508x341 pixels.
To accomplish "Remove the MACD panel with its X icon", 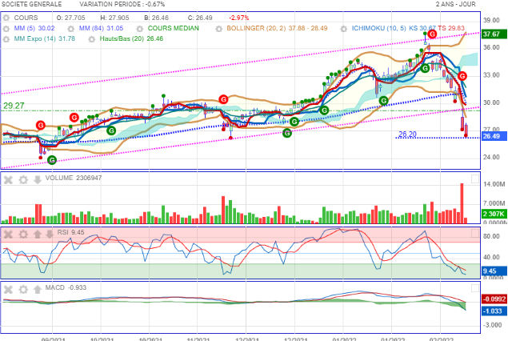I will pyautogui.click(x=9, y=289).
